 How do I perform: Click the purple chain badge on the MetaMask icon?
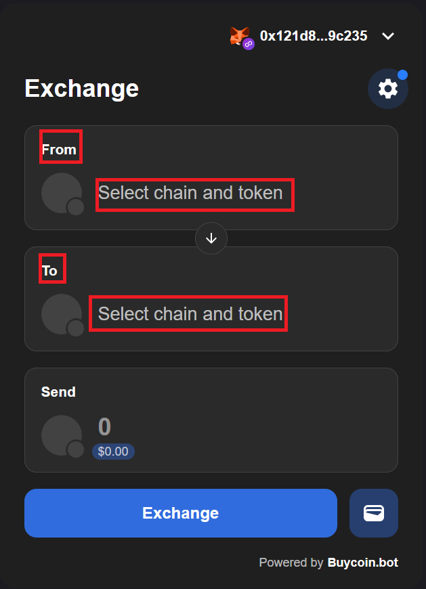[249, 44]
